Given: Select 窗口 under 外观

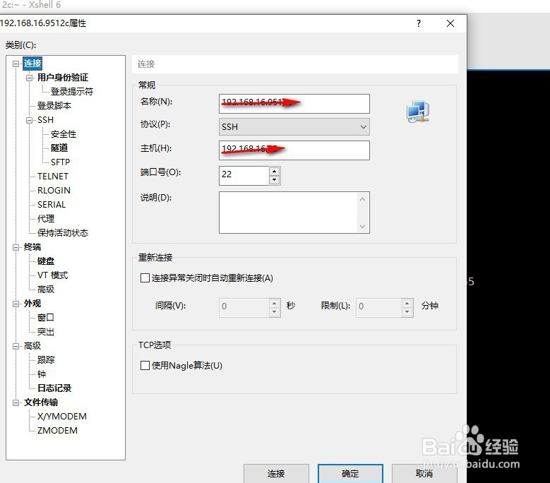Looking at the screenshot, I should pyautogui.click(x=46, y=318).
